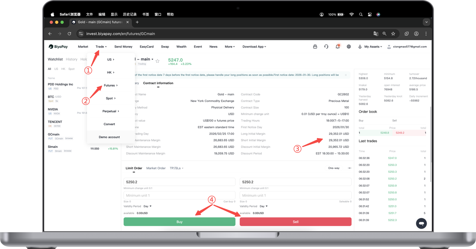Bookmark this page in Safari address bar

[393, 33]
